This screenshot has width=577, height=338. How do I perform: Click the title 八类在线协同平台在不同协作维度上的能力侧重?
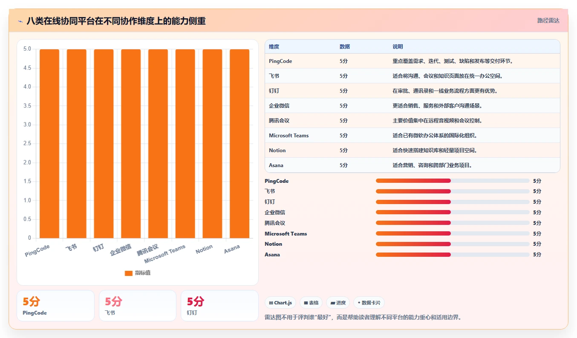[116, 21]
